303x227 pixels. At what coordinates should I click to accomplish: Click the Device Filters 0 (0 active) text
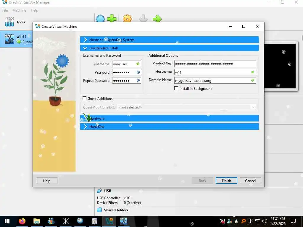tap(119, 203)
